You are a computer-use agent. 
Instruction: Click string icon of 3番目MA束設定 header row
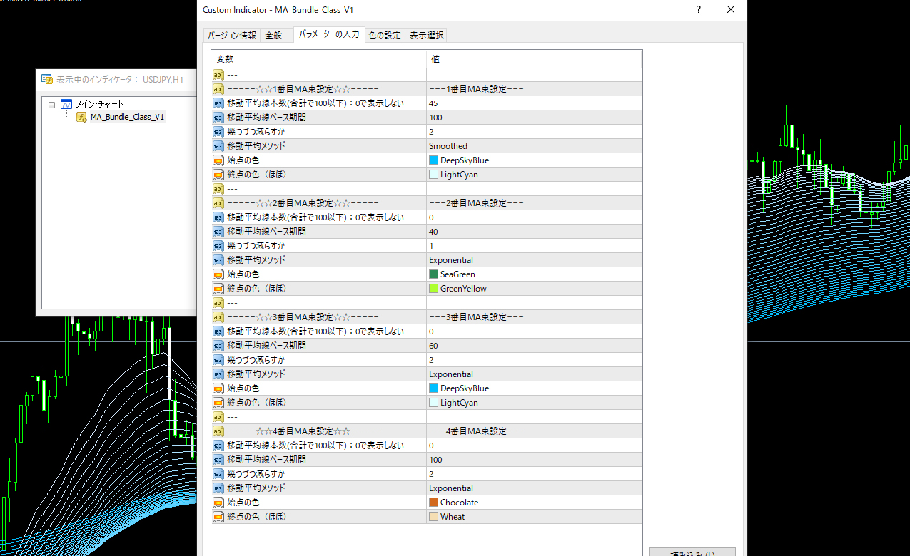(x=218, y=317)
